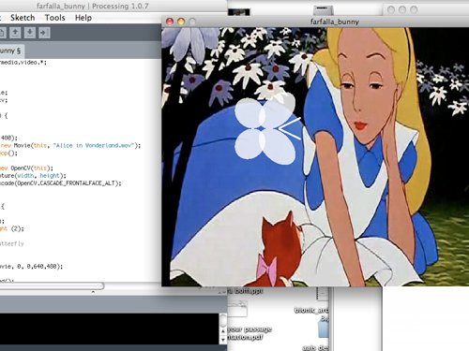Click the console scroll down arrow
Image resolution: width=469 pixels, height=351 pixels.
click(223, 339)
